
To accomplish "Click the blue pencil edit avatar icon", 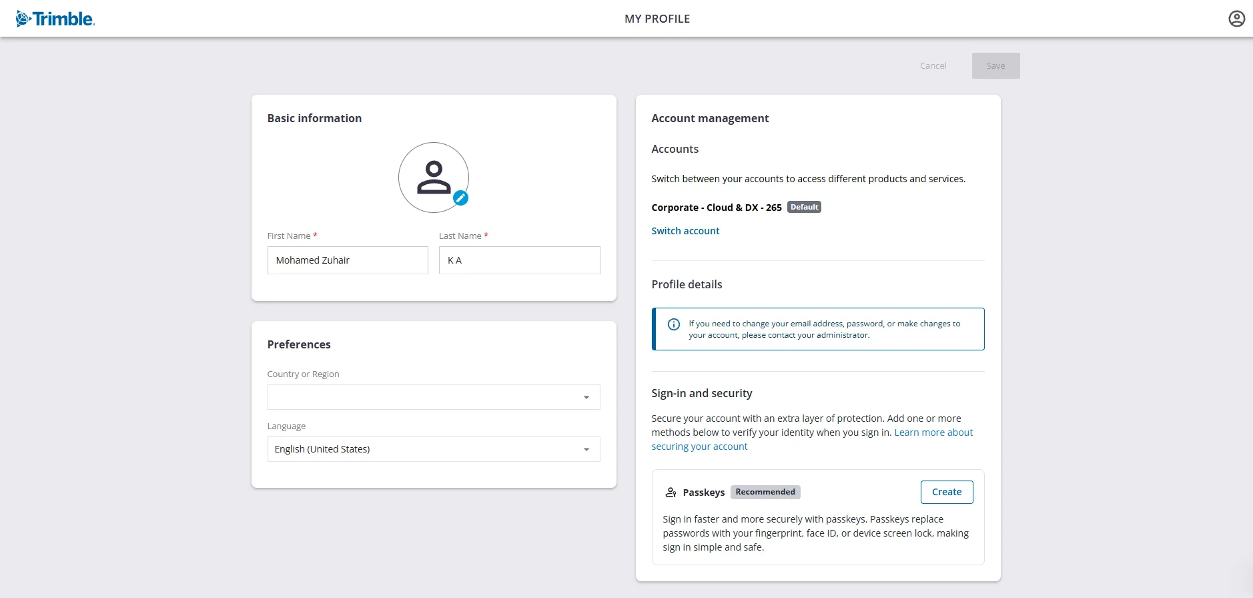I will click(460, 198).
